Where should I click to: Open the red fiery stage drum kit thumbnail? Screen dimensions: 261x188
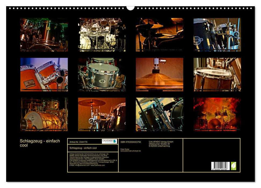[x=217, y=114]
